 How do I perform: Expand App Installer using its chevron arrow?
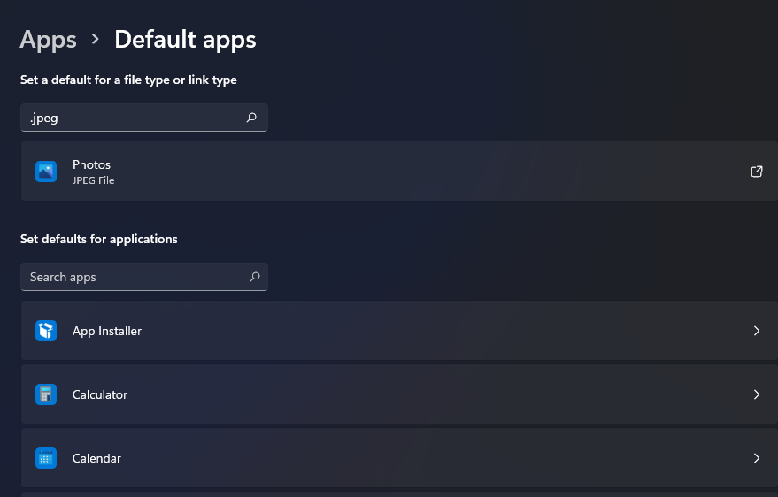point(757,331)
